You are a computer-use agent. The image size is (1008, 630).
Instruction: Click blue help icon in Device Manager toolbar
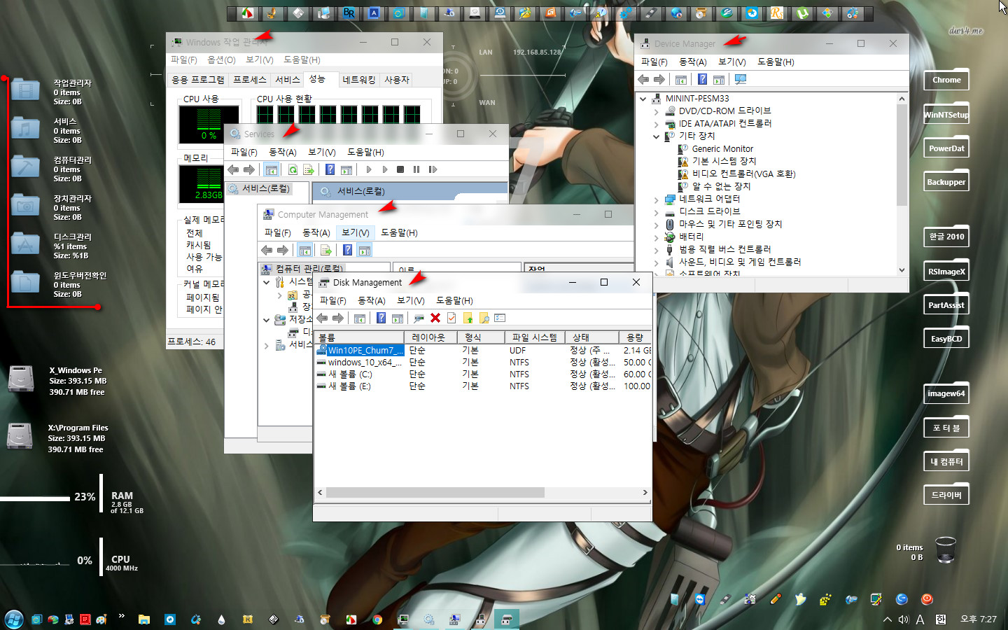[x=702, y=79]
